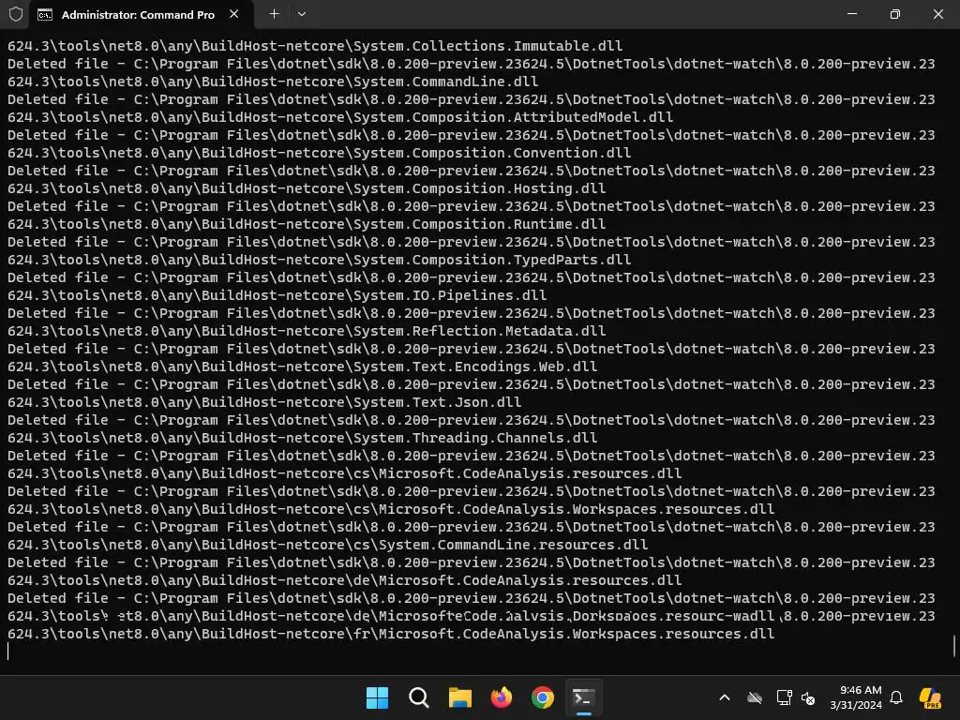Click the fr\Microsoft.CodeAnalysis.Workspaces.resources.dll line
Image resolution: width=960 pixels, height=720 pixels.
391,634
